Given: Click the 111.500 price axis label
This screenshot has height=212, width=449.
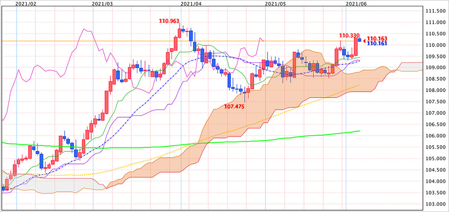Looking at the screenshot, I should pos(435,11).
